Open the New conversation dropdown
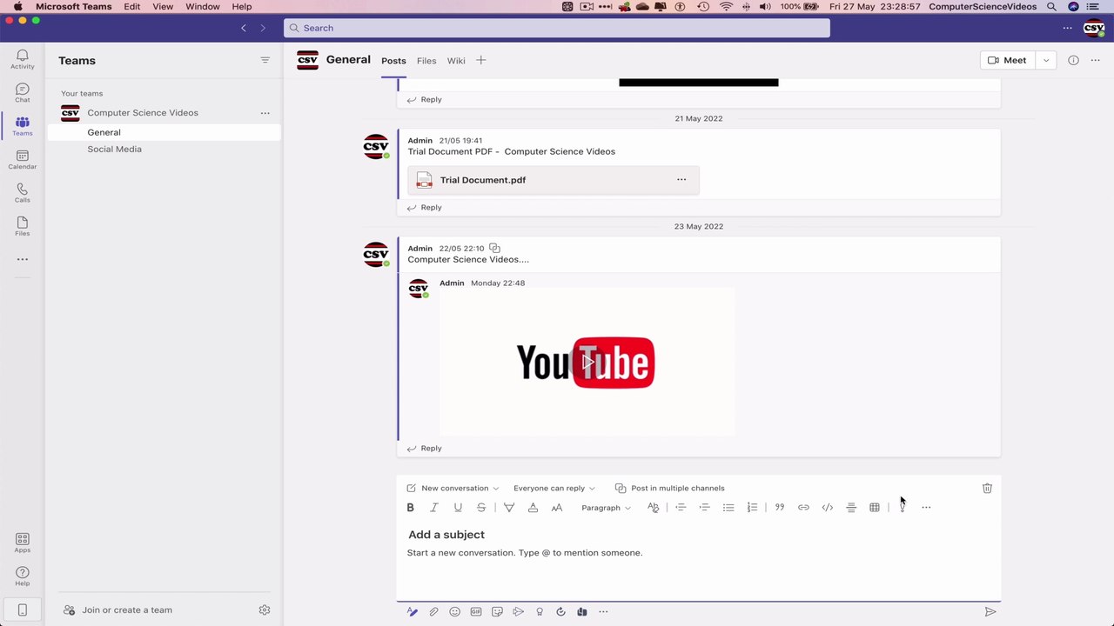Image resolution: width=1114 pixels, height=626 pixels. coord(453,489)
